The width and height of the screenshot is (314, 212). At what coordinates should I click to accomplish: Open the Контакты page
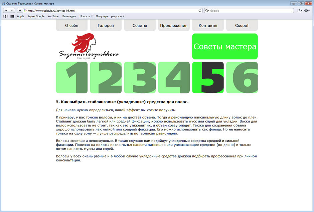click(x=208, y=25)
